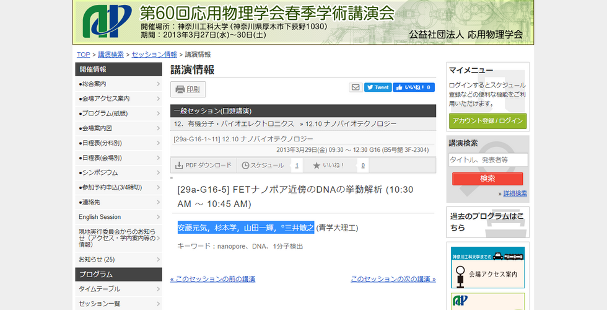Click chevron arrow on 会場案内図 row
The height and width of the screenshot is (310, 607).
click(159, 128)
